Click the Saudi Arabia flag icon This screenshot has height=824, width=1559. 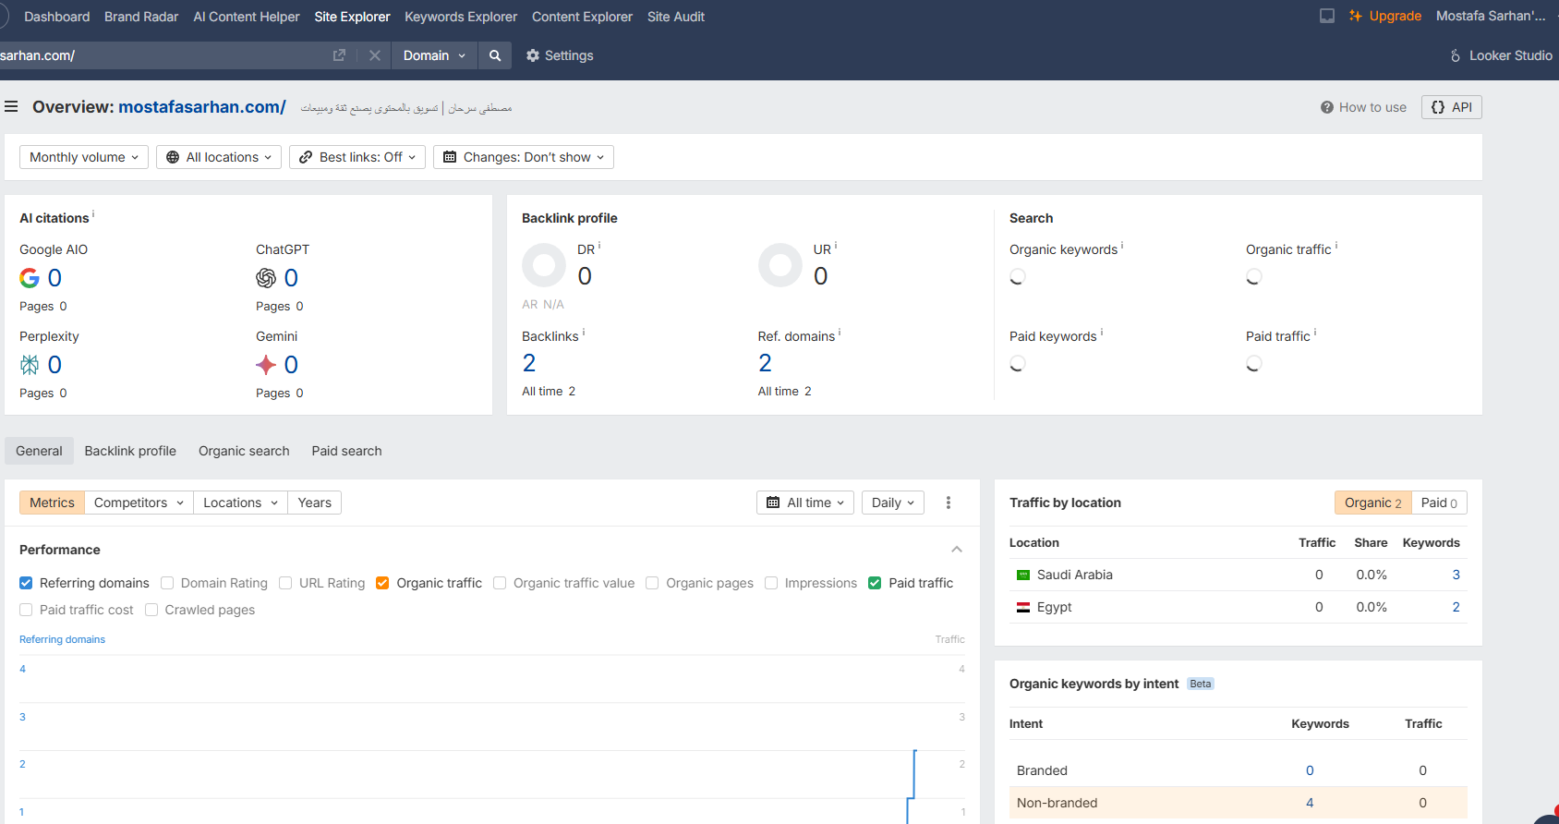pyautogui.click(x=1023, y=575)
